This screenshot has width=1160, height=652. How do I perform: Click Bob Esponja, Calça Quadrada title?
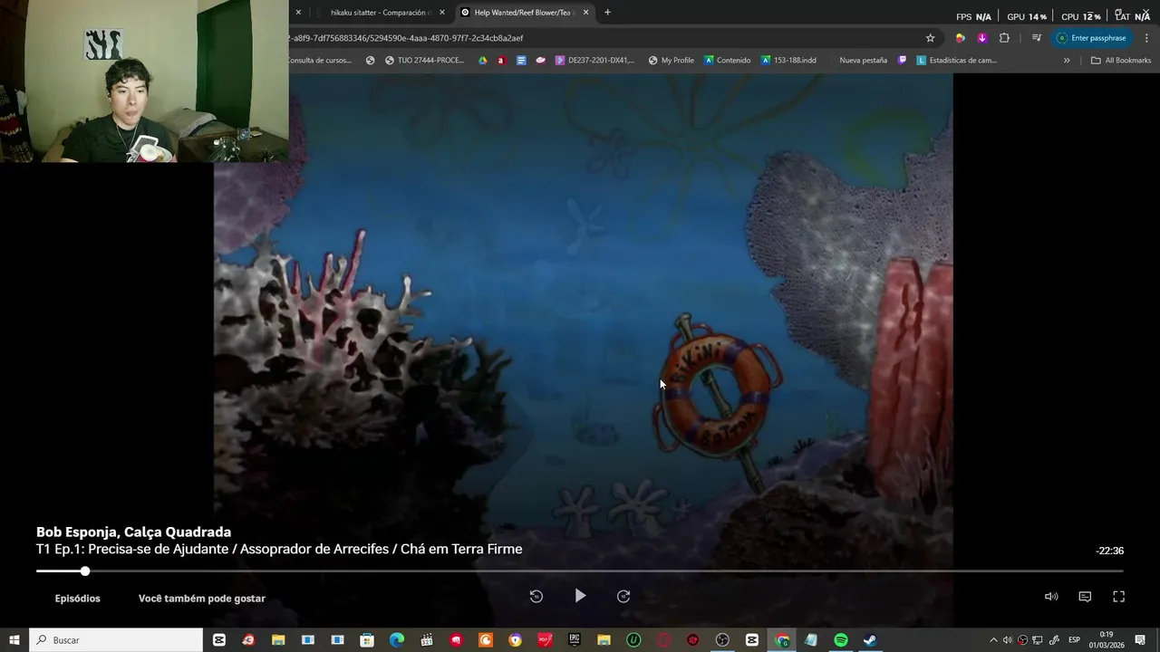click(x=133, y=532)
